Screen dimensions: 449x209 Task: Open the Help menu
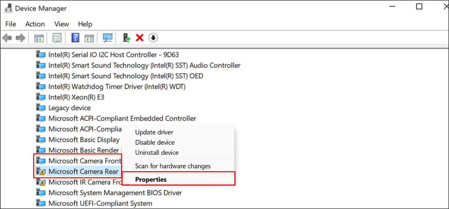click(x=85, y=24)
